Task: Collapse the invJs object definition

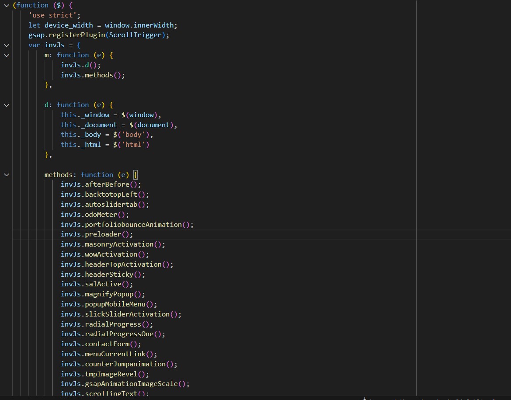Action: (x=6, y=45)
